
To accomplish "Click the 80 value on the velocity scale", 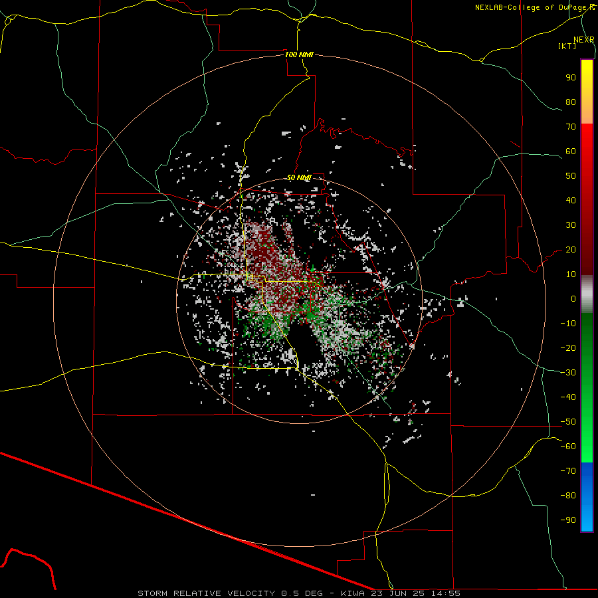I will [571, 102].
